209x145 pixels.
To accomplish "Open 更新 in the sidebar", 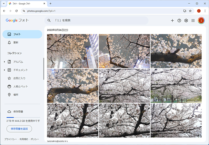I will 16,42.
